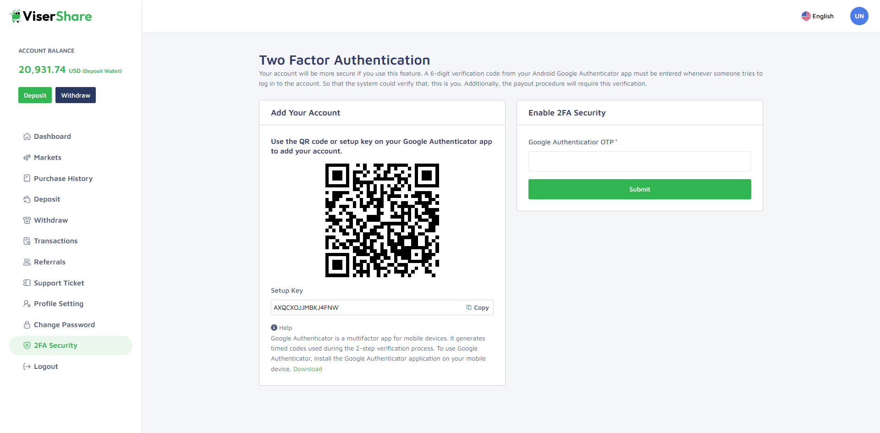
Task: Open the English language dropdown
Action: pyautogui.click(x=818, y=16)
